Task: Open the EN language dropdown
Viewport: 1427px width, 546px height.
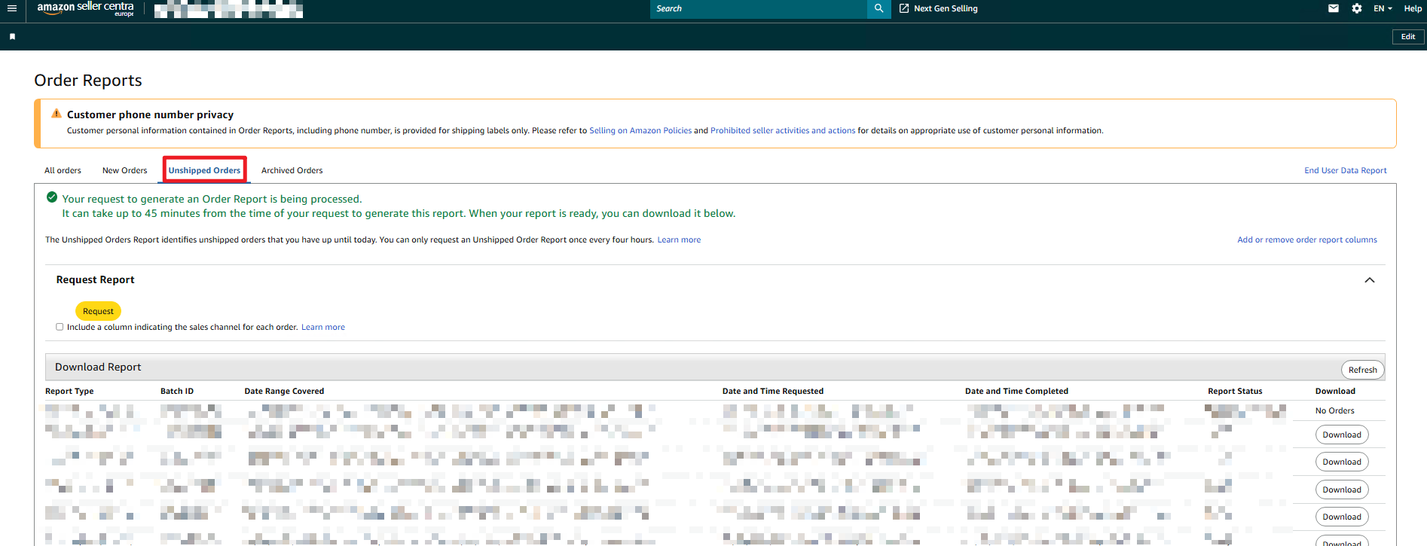Action: (x=1383, y=8)
